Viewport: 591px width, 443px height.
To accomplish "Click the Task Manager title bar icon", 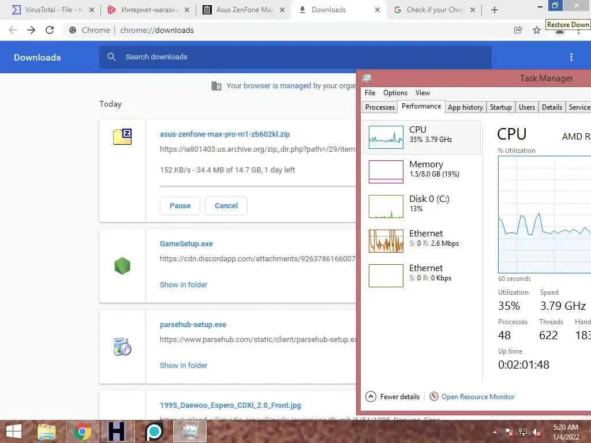I will point(366,78).
